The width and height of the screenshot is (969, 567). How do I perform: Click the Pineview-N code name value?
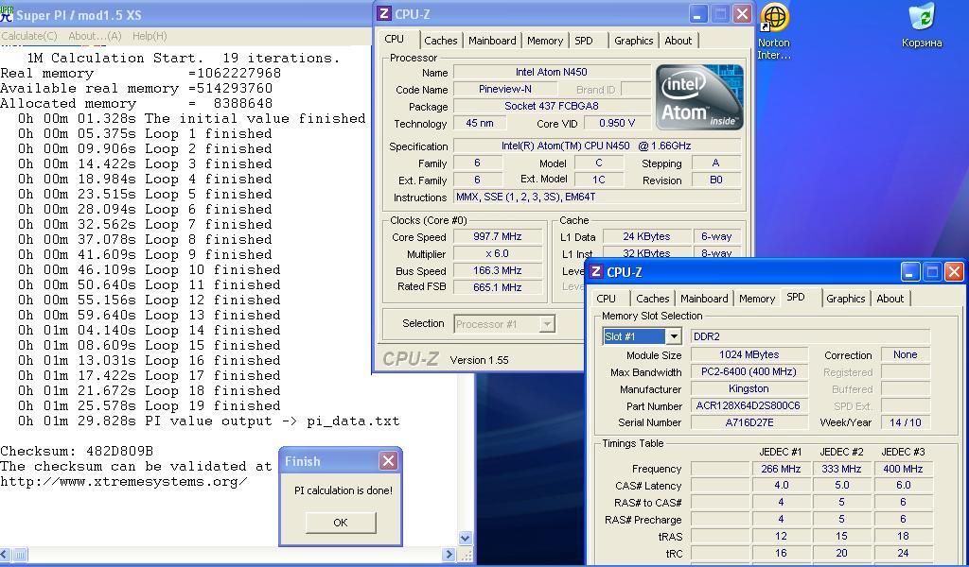tap(505, 89)
